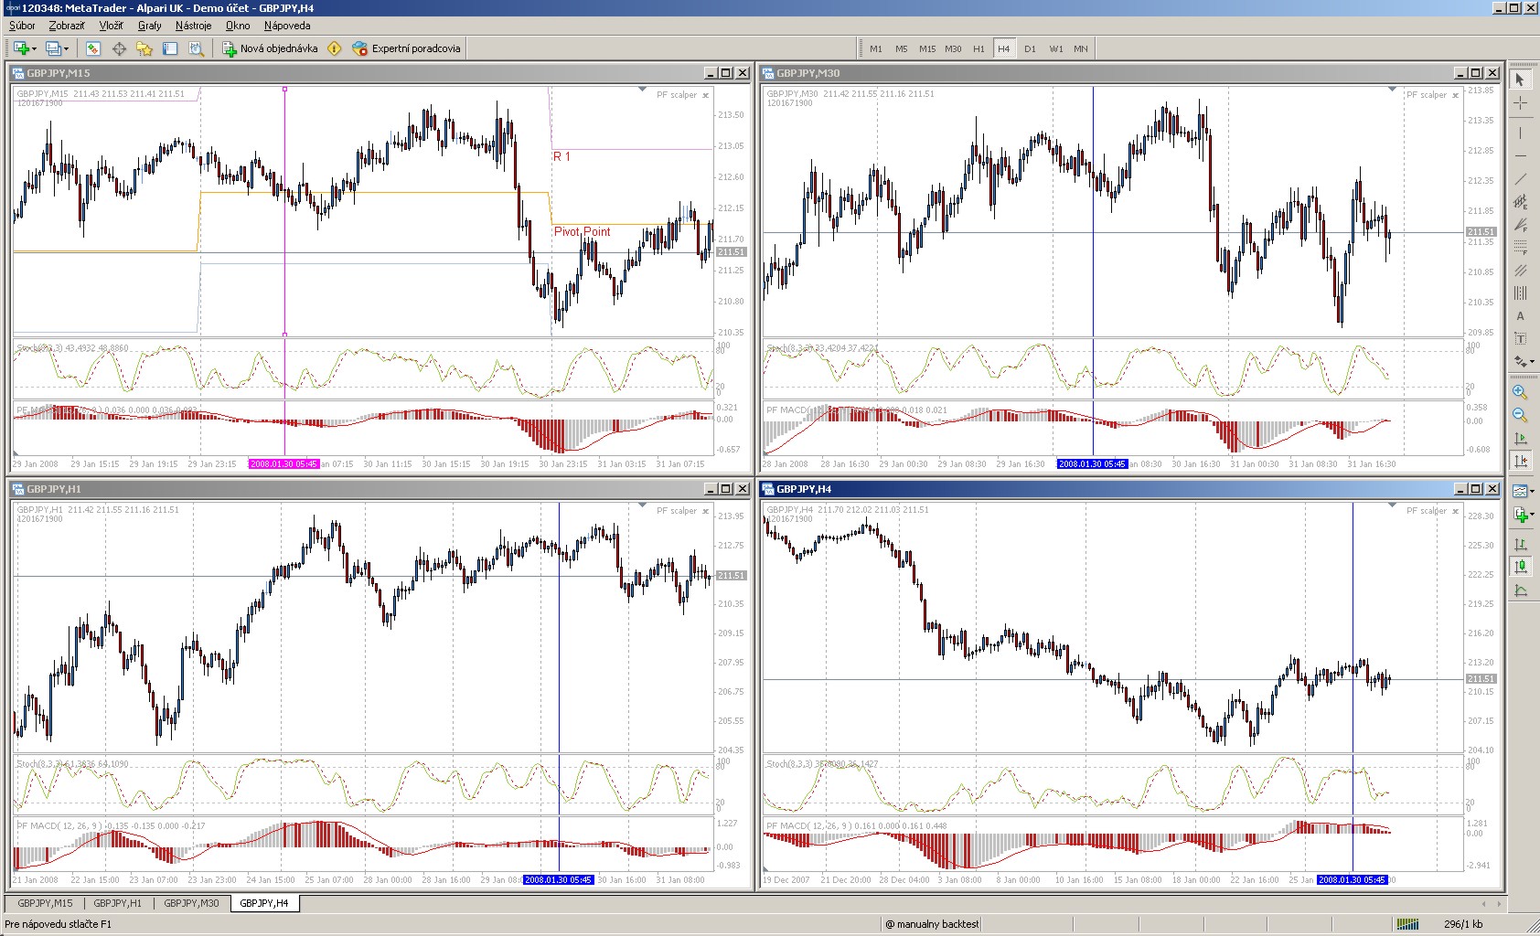Open the Nástroje menu

pyautogui.click(x=194, y=26)
